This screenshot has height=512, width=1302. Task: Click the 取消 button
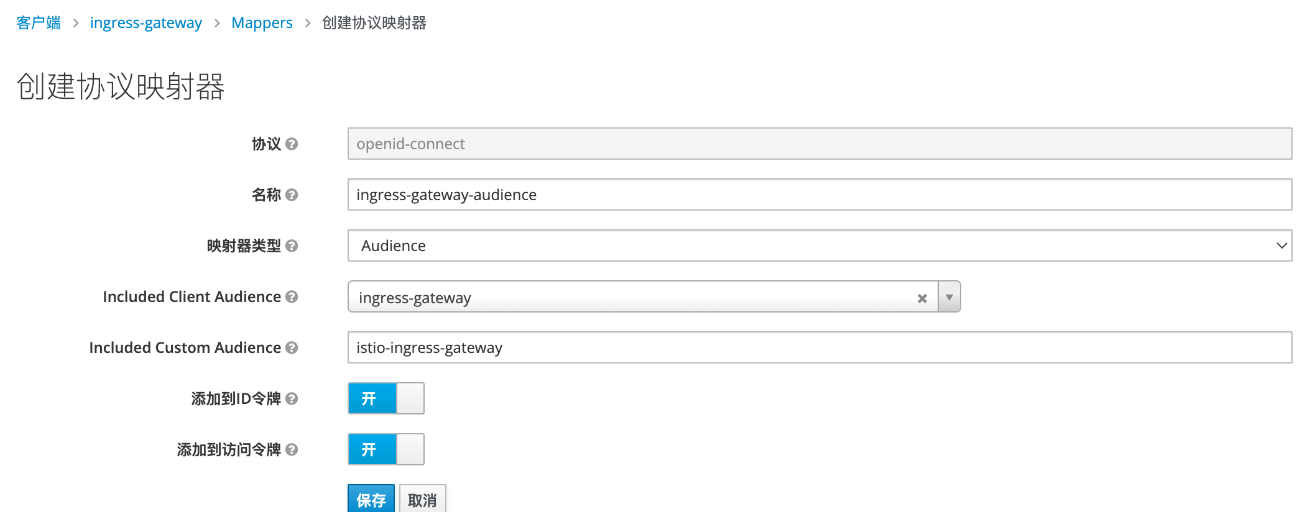(x=422, y=498)
